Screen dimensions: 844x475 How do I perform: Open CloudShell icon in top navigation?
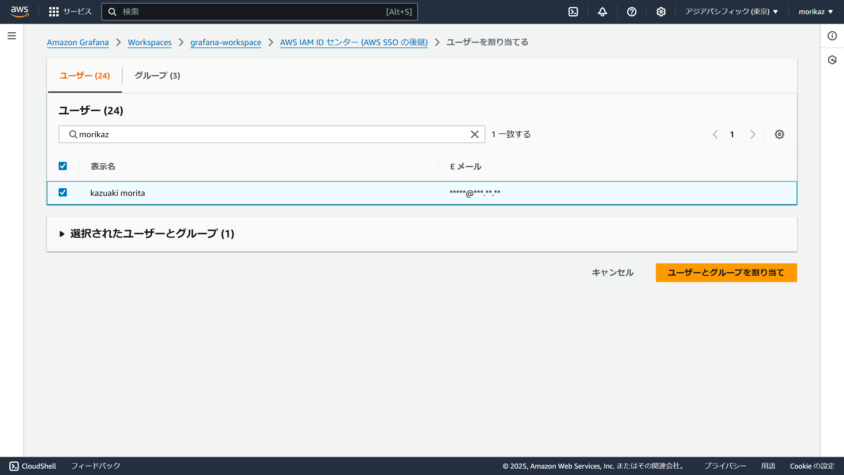point(573,12)
